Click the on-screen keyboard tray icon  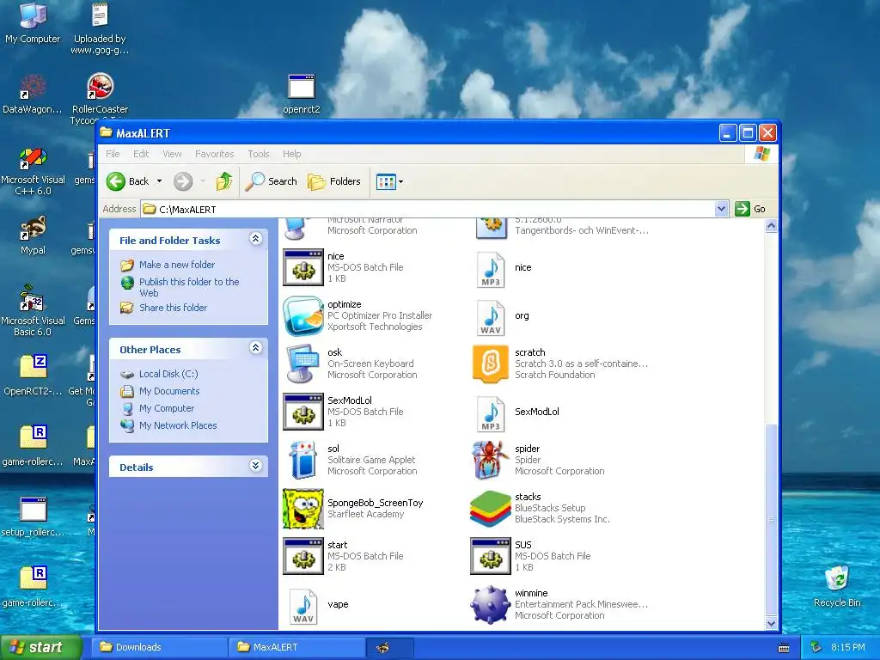pos(784,648)
